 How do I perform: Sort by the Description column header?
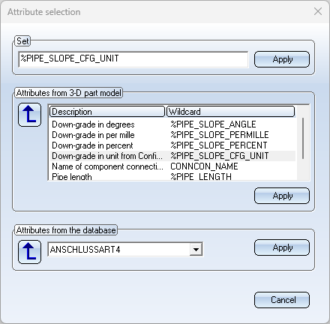[107, 112]
